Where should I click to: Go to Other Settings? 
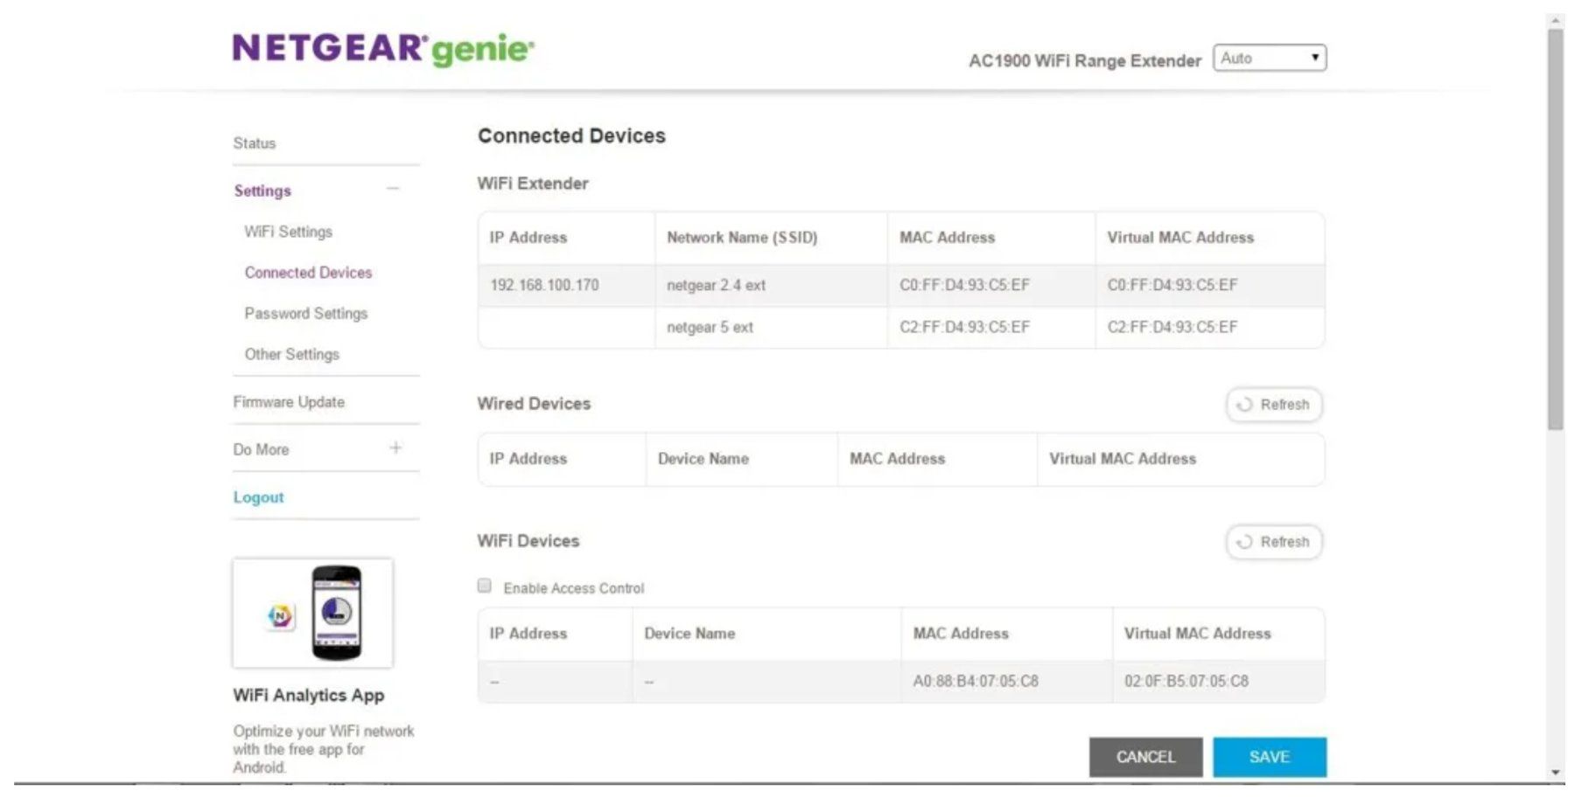coord(292,354)
